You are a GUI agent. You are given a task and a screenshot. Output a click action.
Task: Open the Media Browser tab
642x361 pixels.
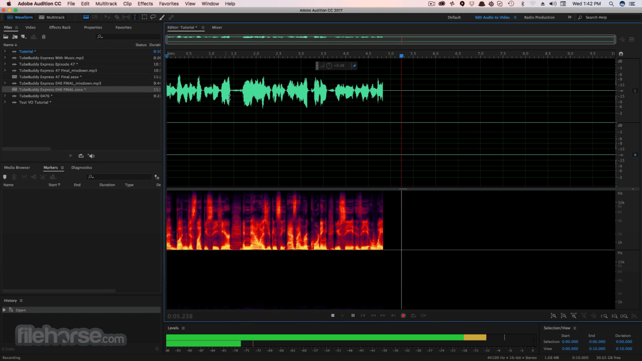click(17, 167)
